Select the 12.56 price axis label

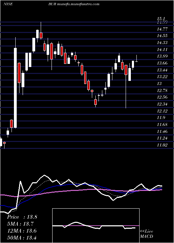click(162, 97)
